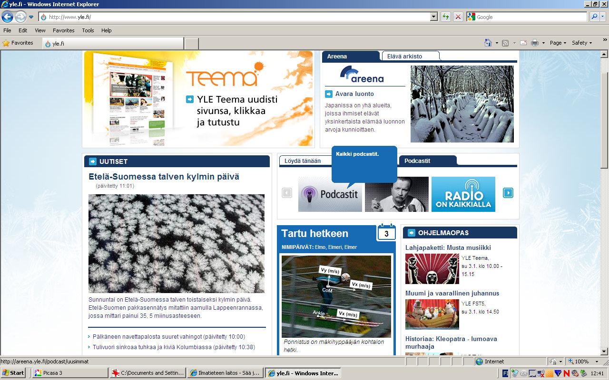Open the Lahjapaketti: Musta musiikki link
This screenshot has width=609, height=380.
pos(448,247)
